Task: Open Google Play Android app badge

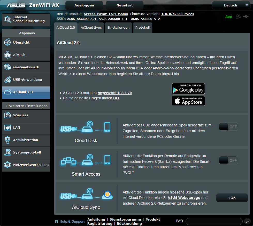Action: 188,88
